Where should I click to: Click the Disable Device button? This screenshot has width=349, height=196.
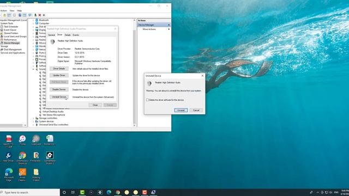(59, 89)
